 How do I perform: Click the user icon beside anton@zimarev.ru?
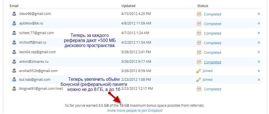coord(14,62)
